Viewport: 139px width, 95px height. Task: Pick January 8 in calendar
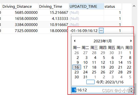pos(130,58)
